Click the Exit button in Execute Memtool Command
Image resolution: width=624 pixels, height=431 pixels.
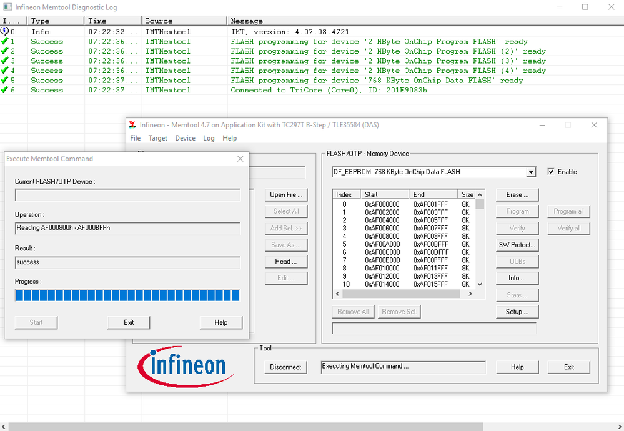click(x=129, y=322)
